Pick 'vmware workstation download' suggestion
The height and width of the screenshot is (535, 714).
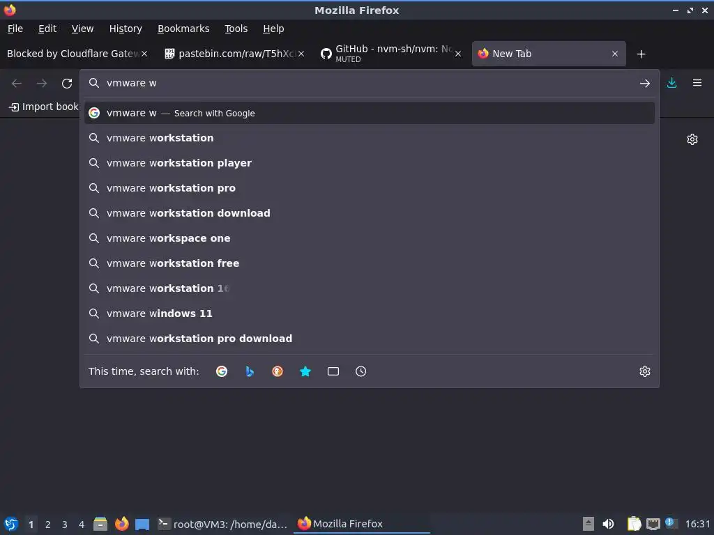[x=370, y=213]
